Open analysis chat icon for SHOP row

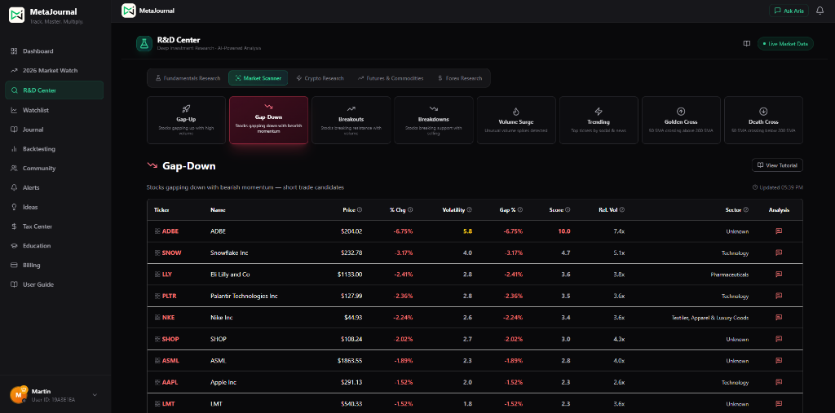coord(779,339)
